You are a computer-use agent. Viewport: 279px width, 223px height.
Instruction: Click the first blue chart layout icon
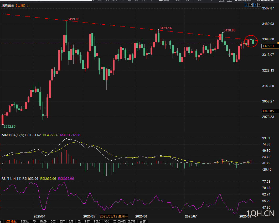[x=247, y=5]
